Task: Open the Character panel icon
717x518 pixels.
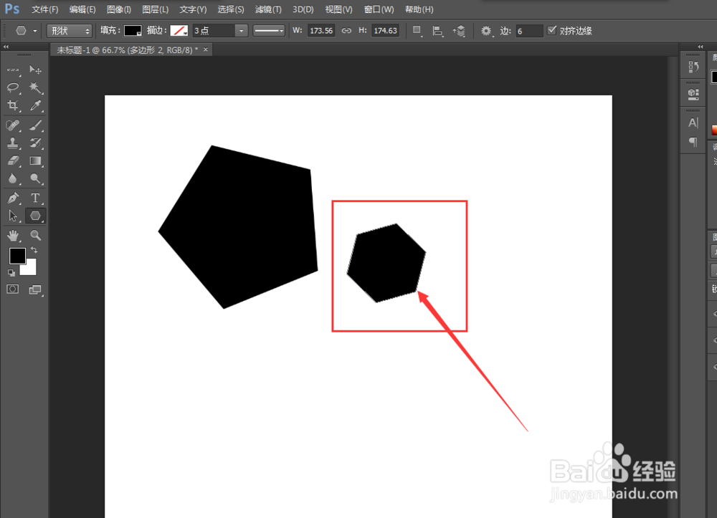Action: tap(693, 123)
